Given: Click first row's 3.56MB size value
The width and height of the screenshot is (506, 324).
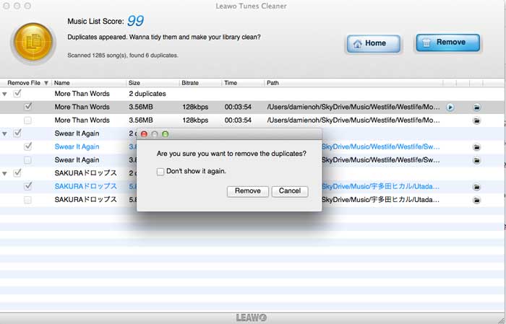Looking at the screenshot, I should [x=141, y=107].
